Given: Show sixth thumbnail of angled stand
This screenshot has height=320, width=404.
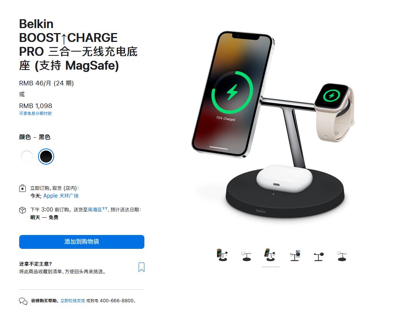Looking at the screenshot, I should click(x=342, y=256).
